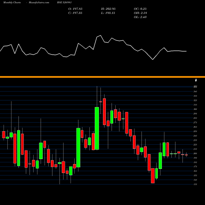
Task: Click the last red candle on the right
Action: 187,155
